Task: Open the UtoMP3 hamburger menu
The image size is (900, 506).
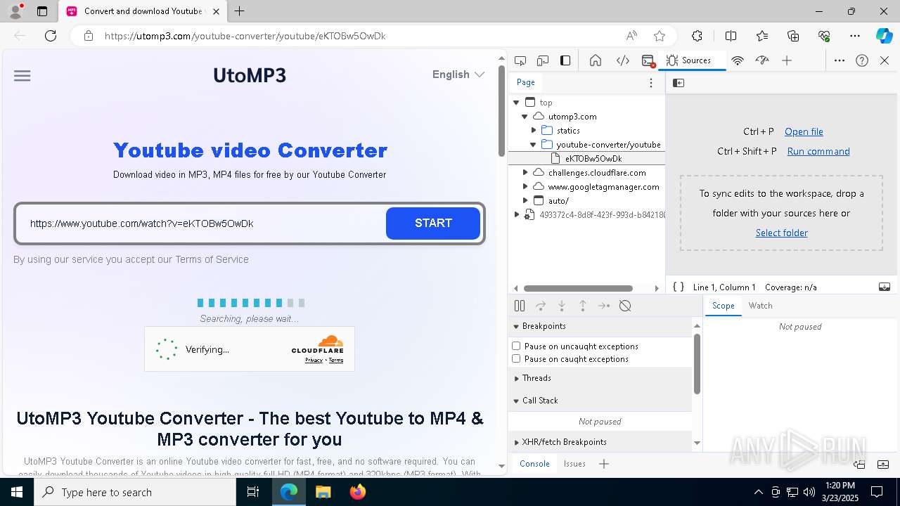Action: pyautogui.click(x=22, y=76)
